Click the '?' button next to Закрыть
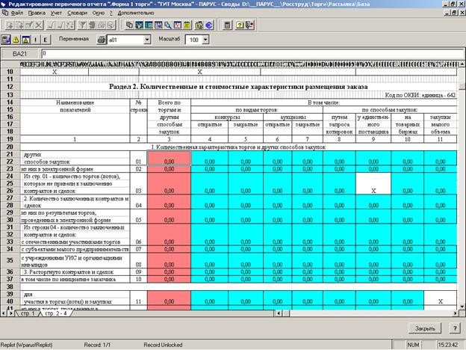Screen dimensions: 466x350 455,328
